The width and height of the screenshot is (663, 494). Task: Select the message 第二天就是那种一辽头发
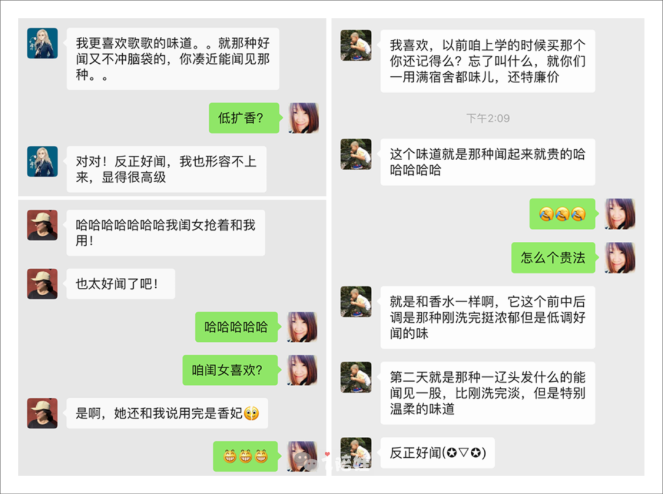pyautogui.click(x=487, y=393)
